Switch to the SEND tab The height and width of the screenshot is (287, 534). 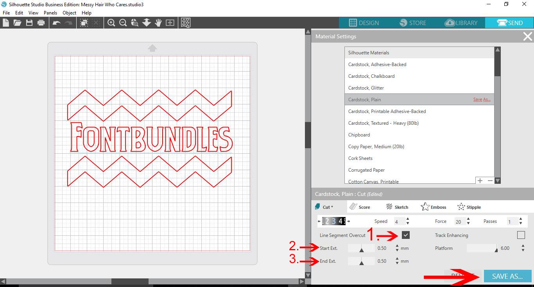pyautogui.click(x=509, y=23)
